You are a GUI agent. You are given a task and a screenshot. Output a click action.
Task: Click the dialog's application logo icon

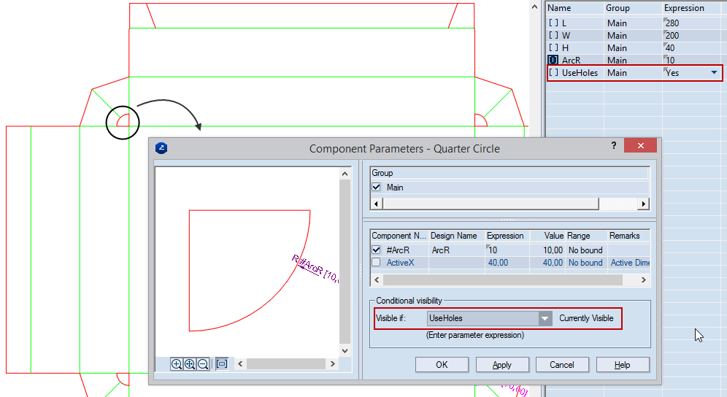(162, 148)
